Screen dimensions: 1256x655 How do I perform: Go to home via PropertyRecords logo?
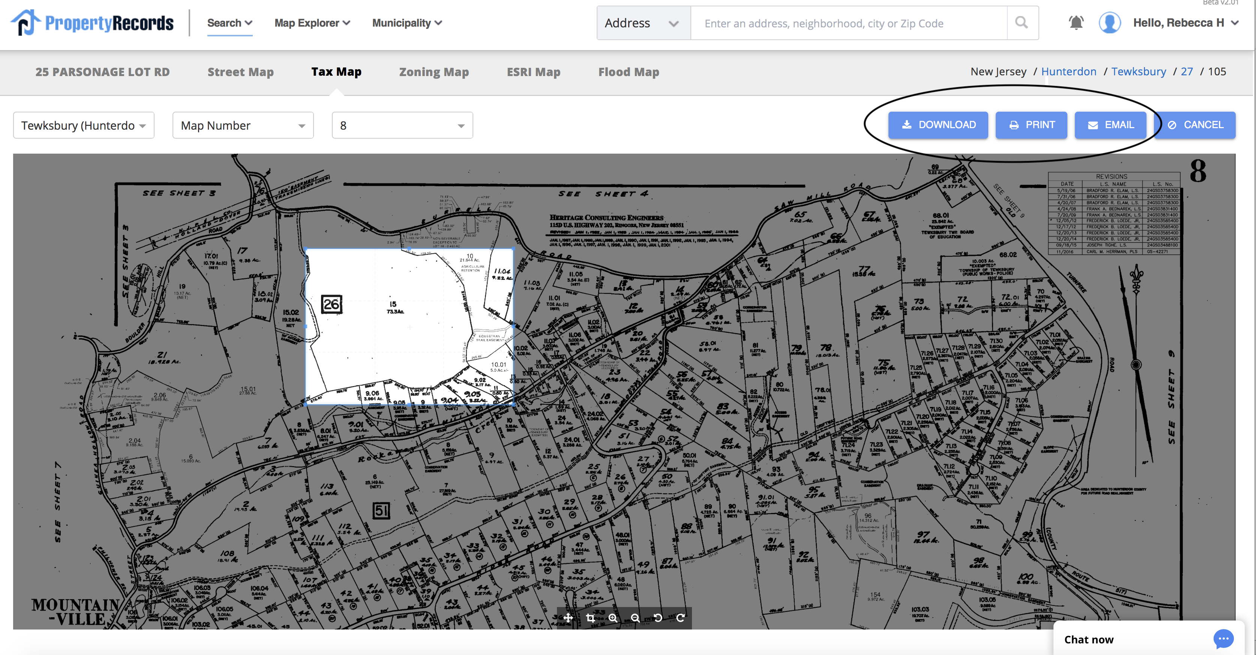click(x=92, y=22)
